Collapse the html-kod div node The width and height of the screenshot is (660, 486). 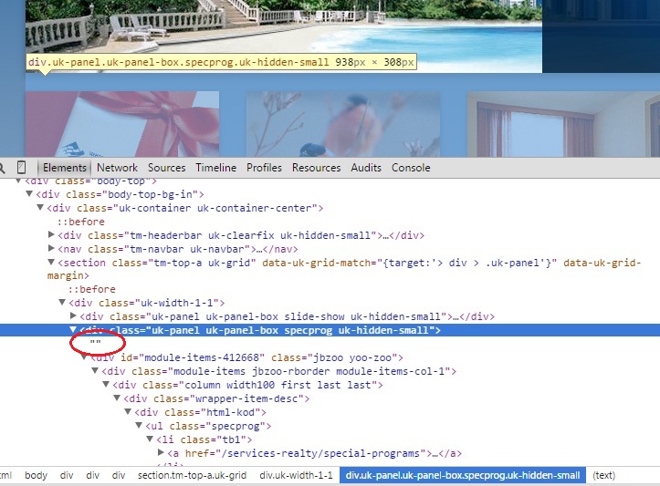tap(128, 411)
